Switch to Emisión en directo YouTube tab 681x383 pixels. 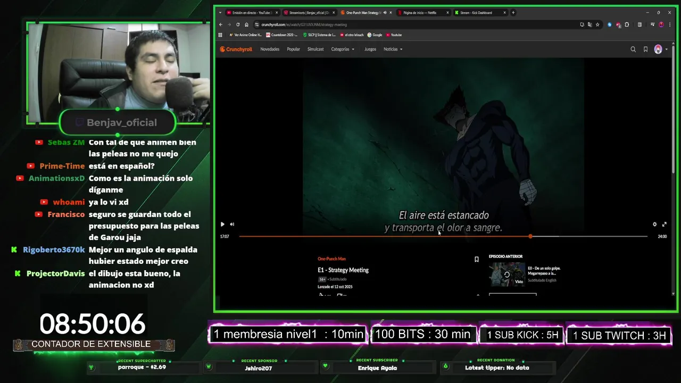click(252, 13)
